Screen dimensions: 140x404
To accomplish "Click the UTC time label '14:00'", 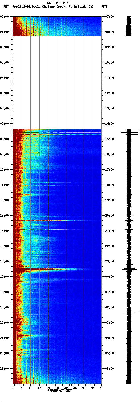I will pyautogui.click(x=110, y=124).
